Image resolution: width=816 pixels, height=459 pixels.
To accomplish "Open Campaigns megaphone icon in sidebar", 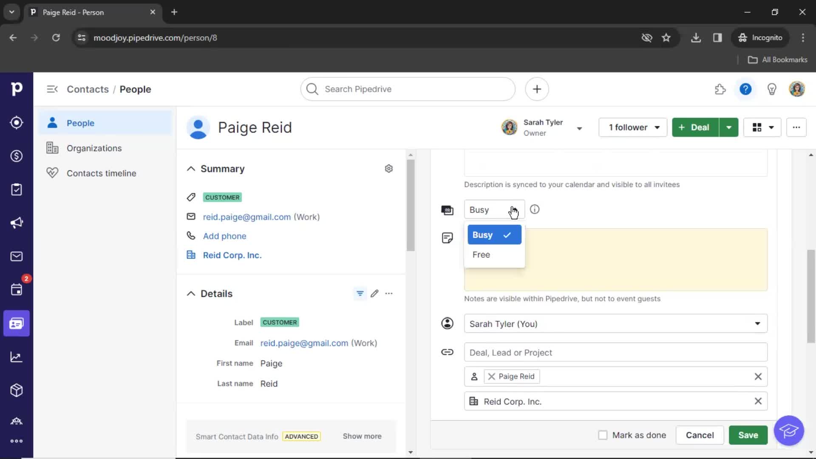I will (x=17, y=223).
